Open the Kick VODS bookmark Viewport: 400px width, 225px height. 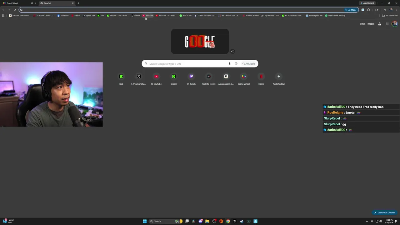tap(186, 16)
